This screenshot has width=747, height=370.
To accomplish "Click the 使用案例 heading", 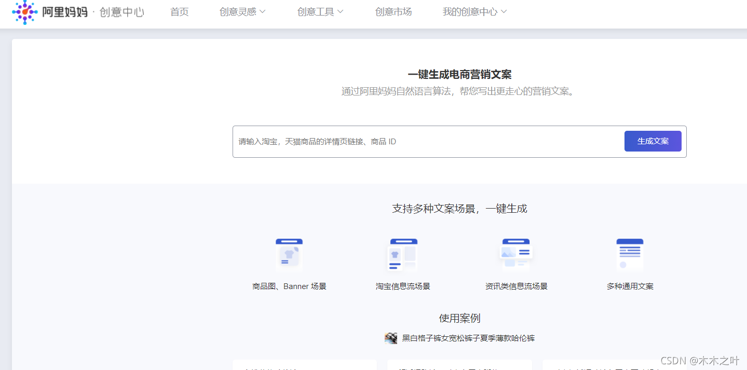I will pyautogui.click(x=459, y=318).
